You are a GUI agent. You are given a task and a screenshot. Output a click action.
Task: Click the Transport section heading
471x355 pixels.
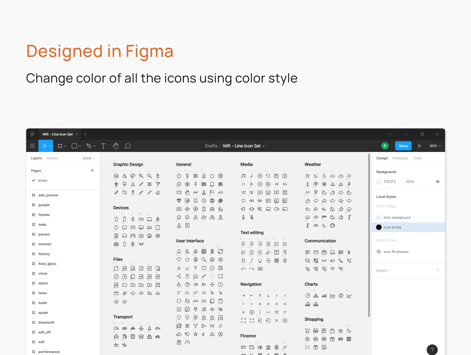point(123,317)
